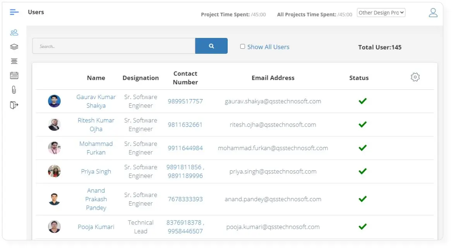Click phone number 7678333393
453x250 pixels.
tap(185, 199)
